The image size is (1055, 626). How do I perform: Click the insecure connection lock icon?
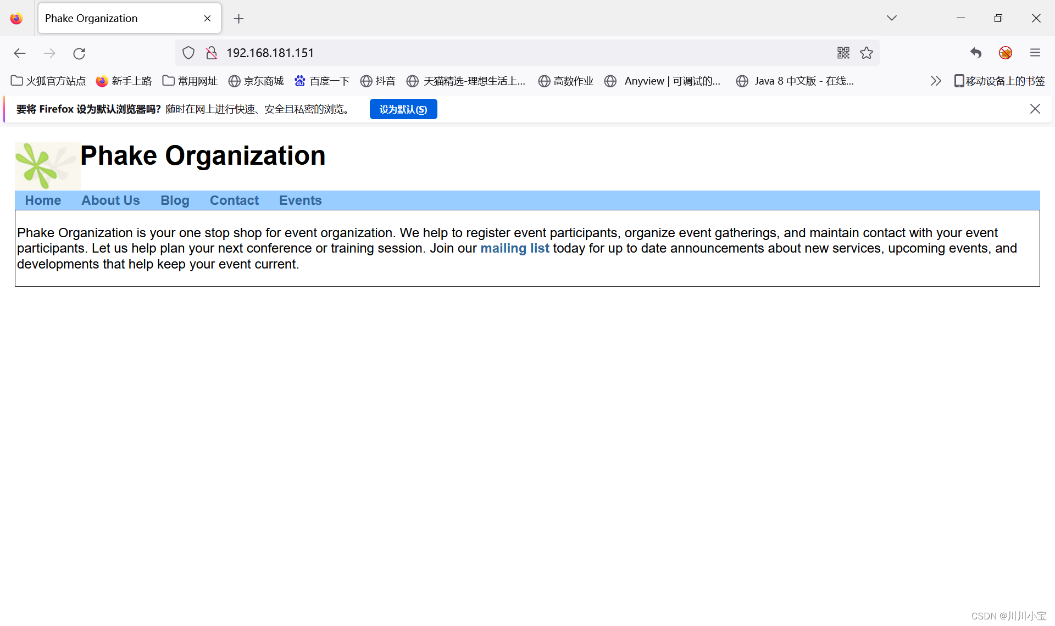(x=212, y=53)
